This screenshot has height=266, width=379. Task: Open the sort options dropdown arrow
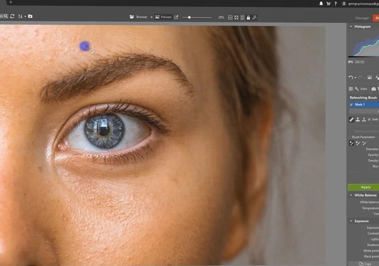pyautogui.click(x=25, y=16)
